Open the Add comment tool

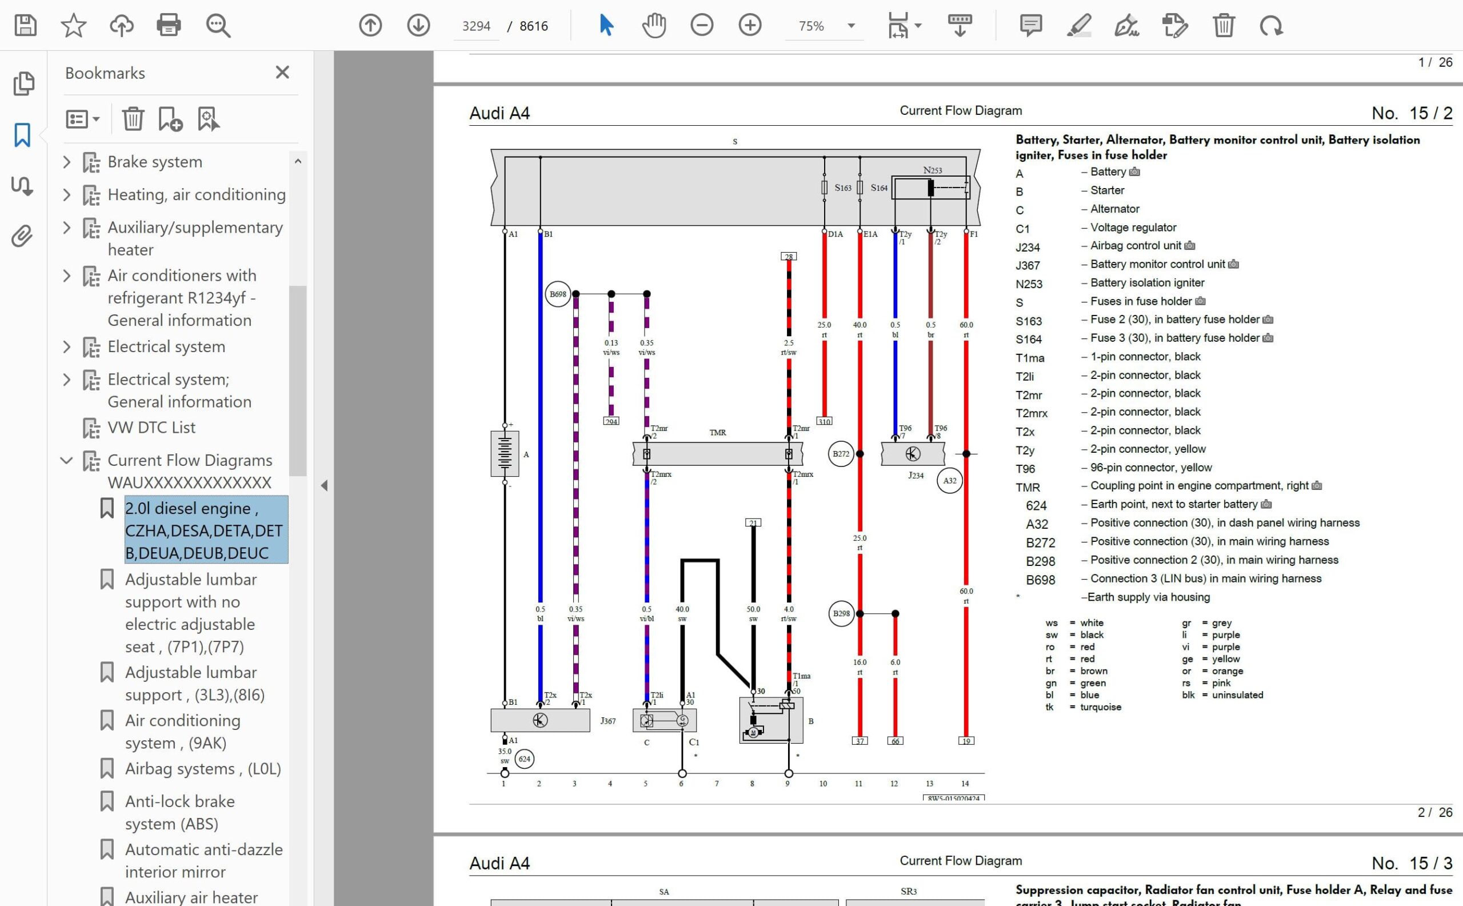[x=1030, y=25]
